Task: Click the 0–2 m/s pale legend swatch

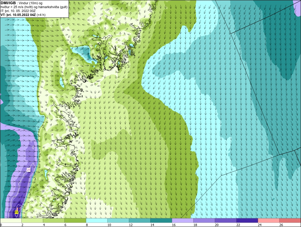Action: coord(11,220)
